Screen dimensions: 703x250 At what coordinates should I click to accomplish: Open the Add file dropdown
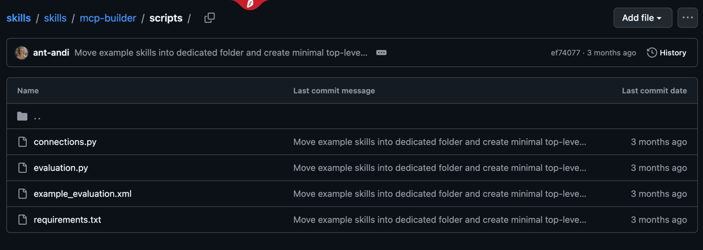click(642, 18)
